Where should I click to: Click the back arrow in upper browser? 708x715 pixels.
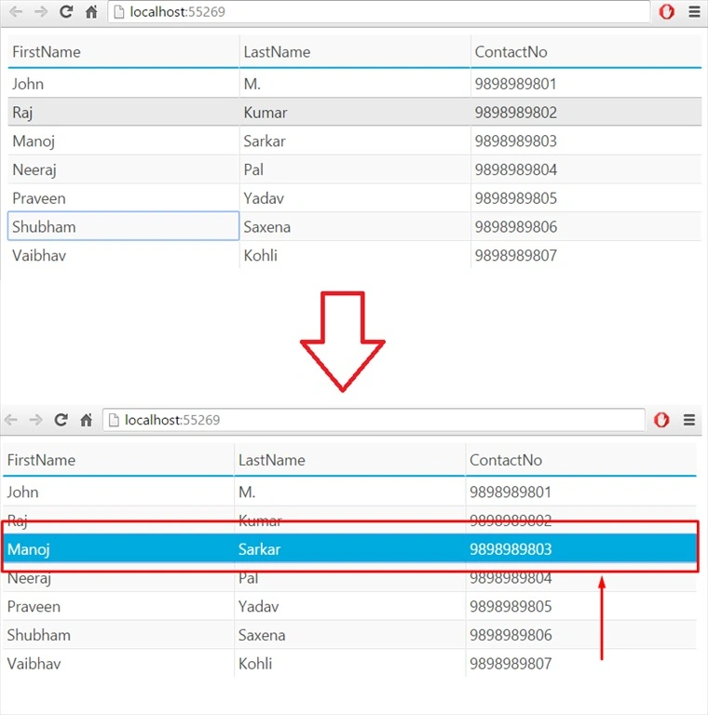tap(16, 12)
